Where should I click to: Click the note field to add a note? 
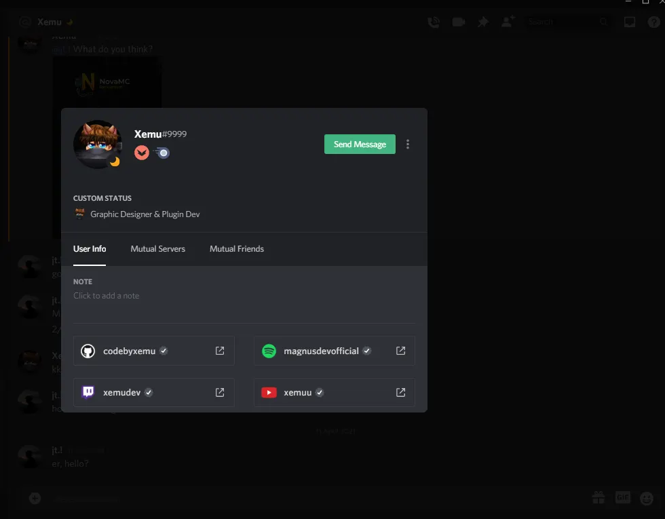[107, 296]
